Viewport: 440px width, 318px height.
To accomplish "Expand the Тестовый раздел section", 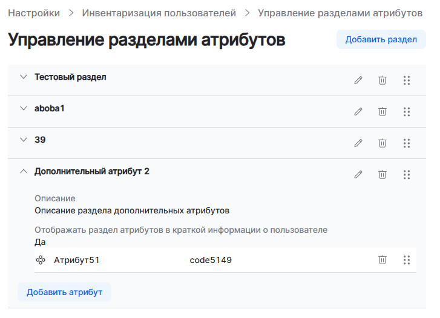I will tap(24, 77).
